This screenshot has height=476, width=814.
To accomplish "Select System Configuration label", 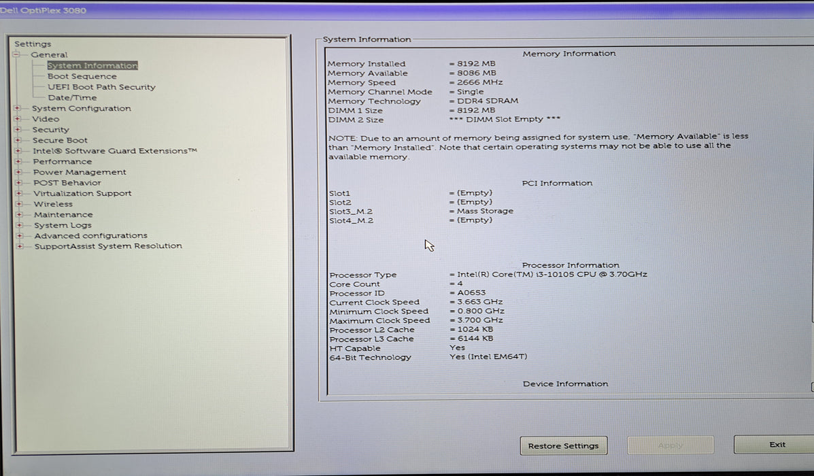I will point(82,108).
